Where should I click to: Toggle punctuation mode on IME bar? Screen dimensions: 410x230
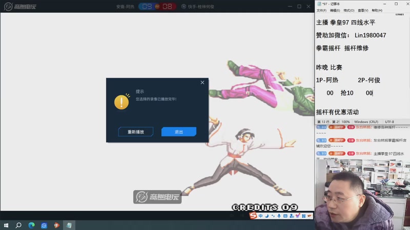pos(273,216)
